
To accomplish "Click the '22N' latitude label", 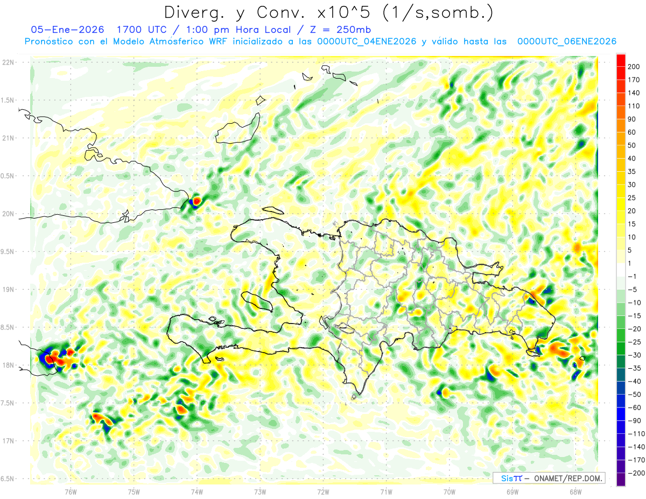I will pos(8,62).
